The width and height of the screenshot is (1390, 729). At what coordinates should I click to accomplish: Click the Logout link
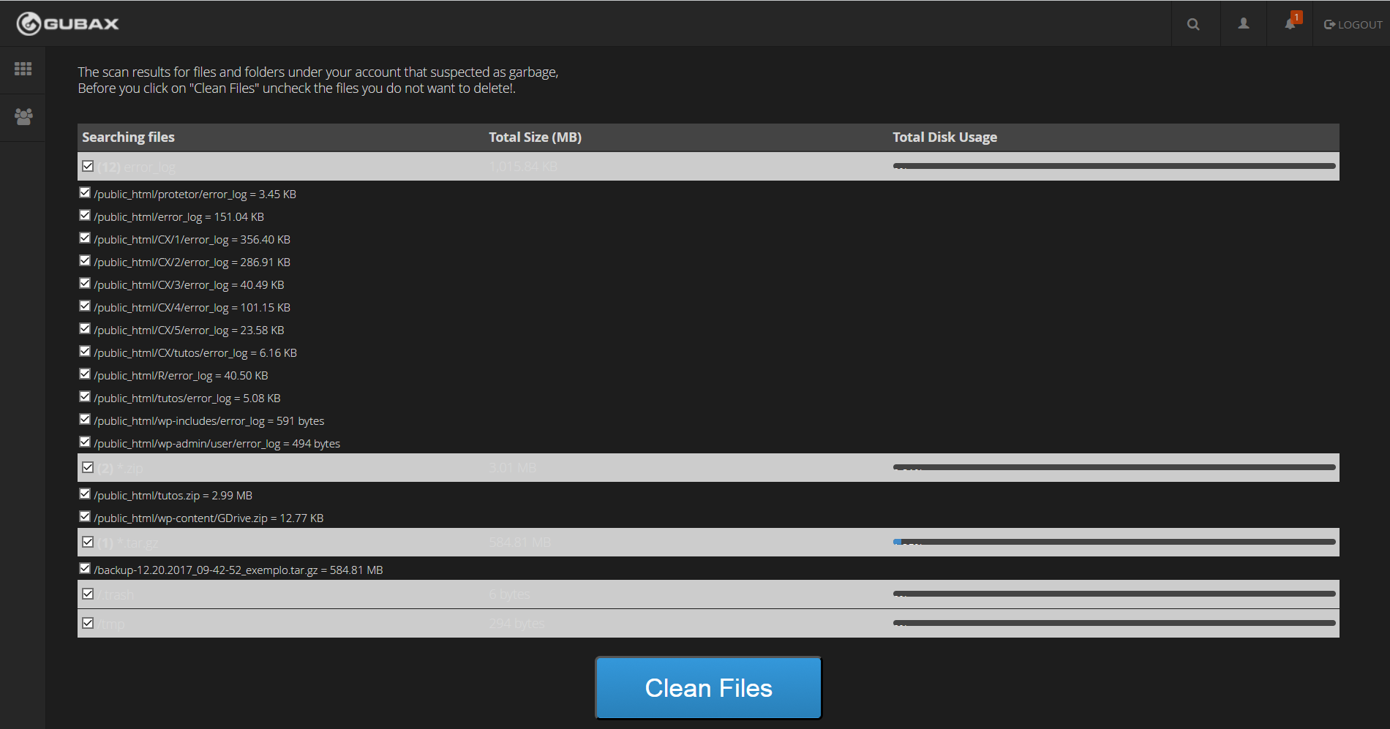point(1353,24)
